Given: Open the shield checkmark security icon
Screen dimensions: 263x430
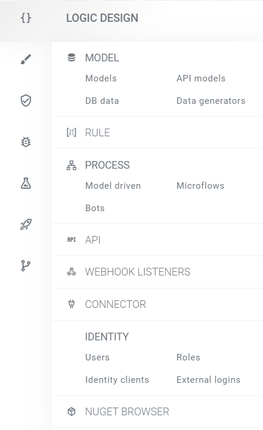Looking at the screenshot, I should tap(26, 101).
